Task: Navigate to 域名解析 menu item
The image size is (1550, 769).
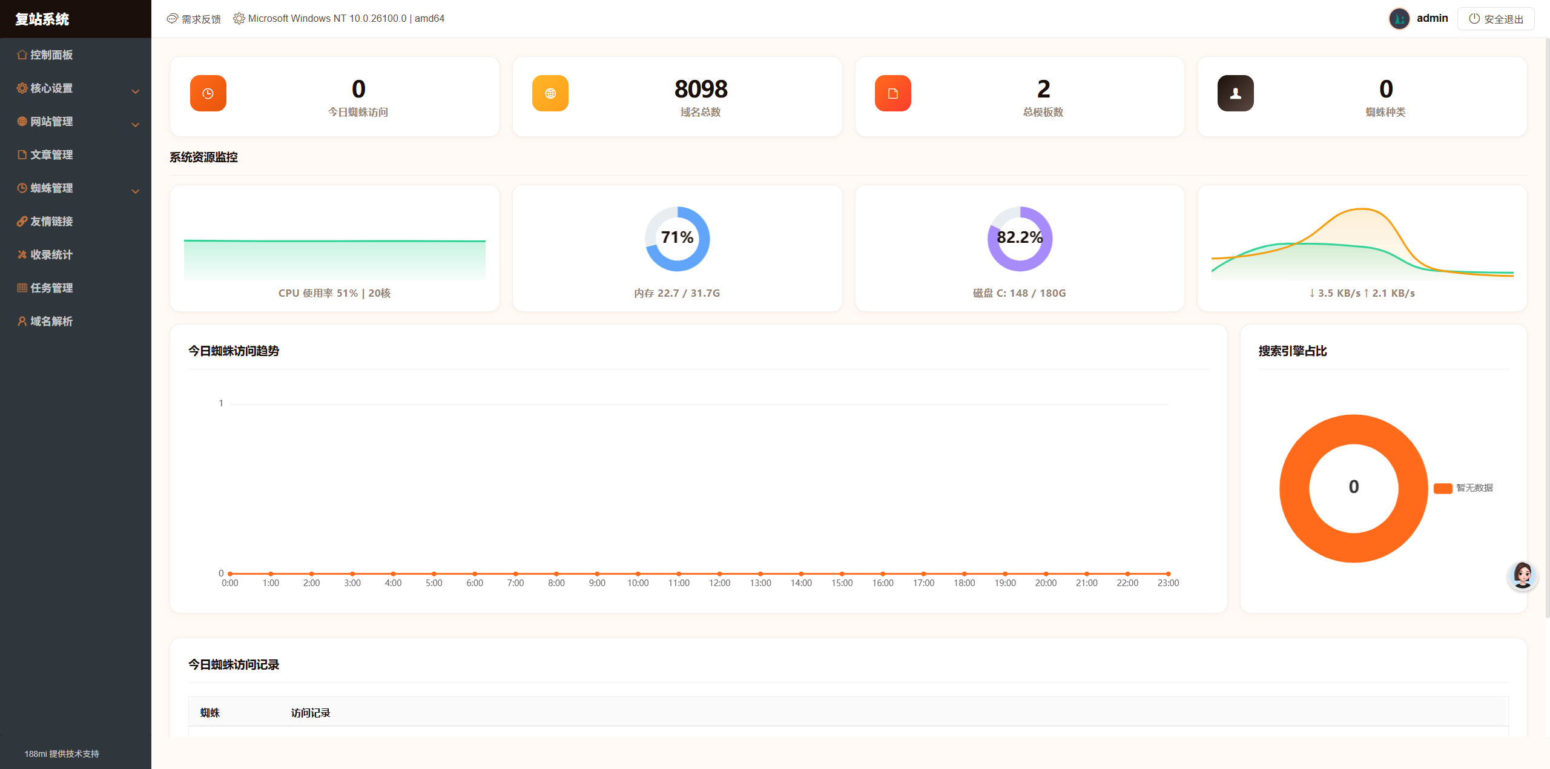Action: pos(76,321)
